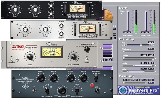Viewport: 161px width, 98px height.
Task: Click the 1176LN Release knob
Action: [x=51, y=14]
